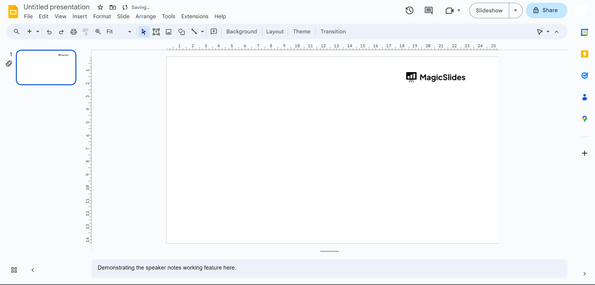Click the move to folder icon
Viewport: 595px width, 285px height.
(113, 7)
